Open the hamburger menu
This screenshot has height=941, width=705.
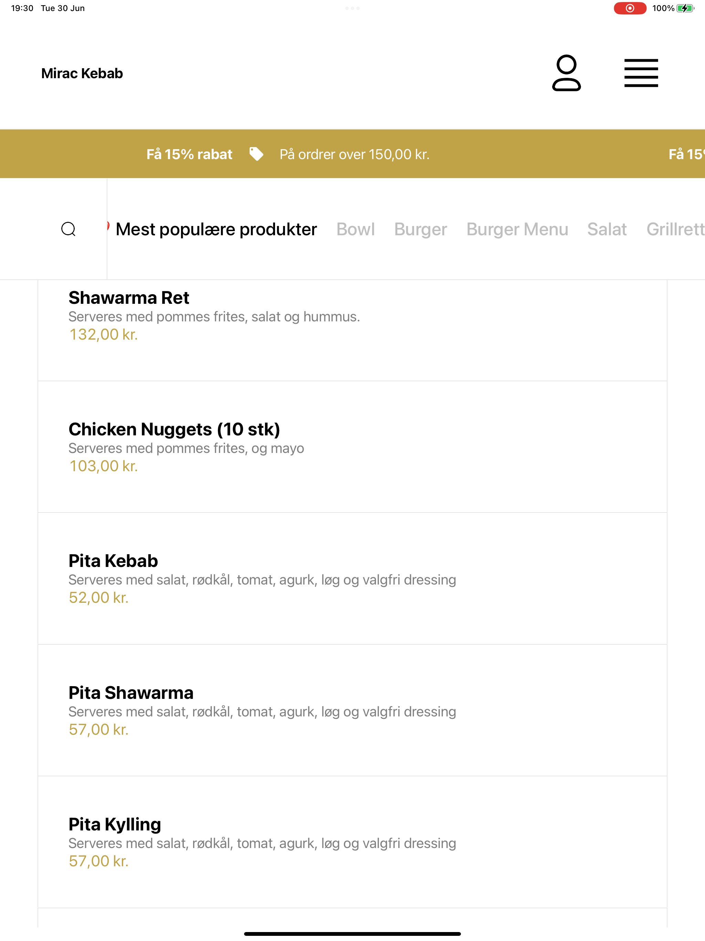(x=641, y=73)
